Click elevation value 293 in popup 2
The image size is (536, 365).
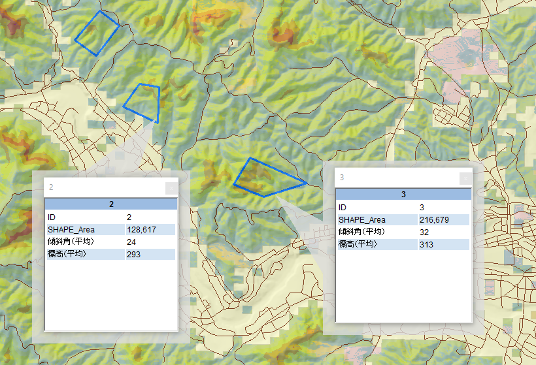pyautogui.click(x=133, y=254)
